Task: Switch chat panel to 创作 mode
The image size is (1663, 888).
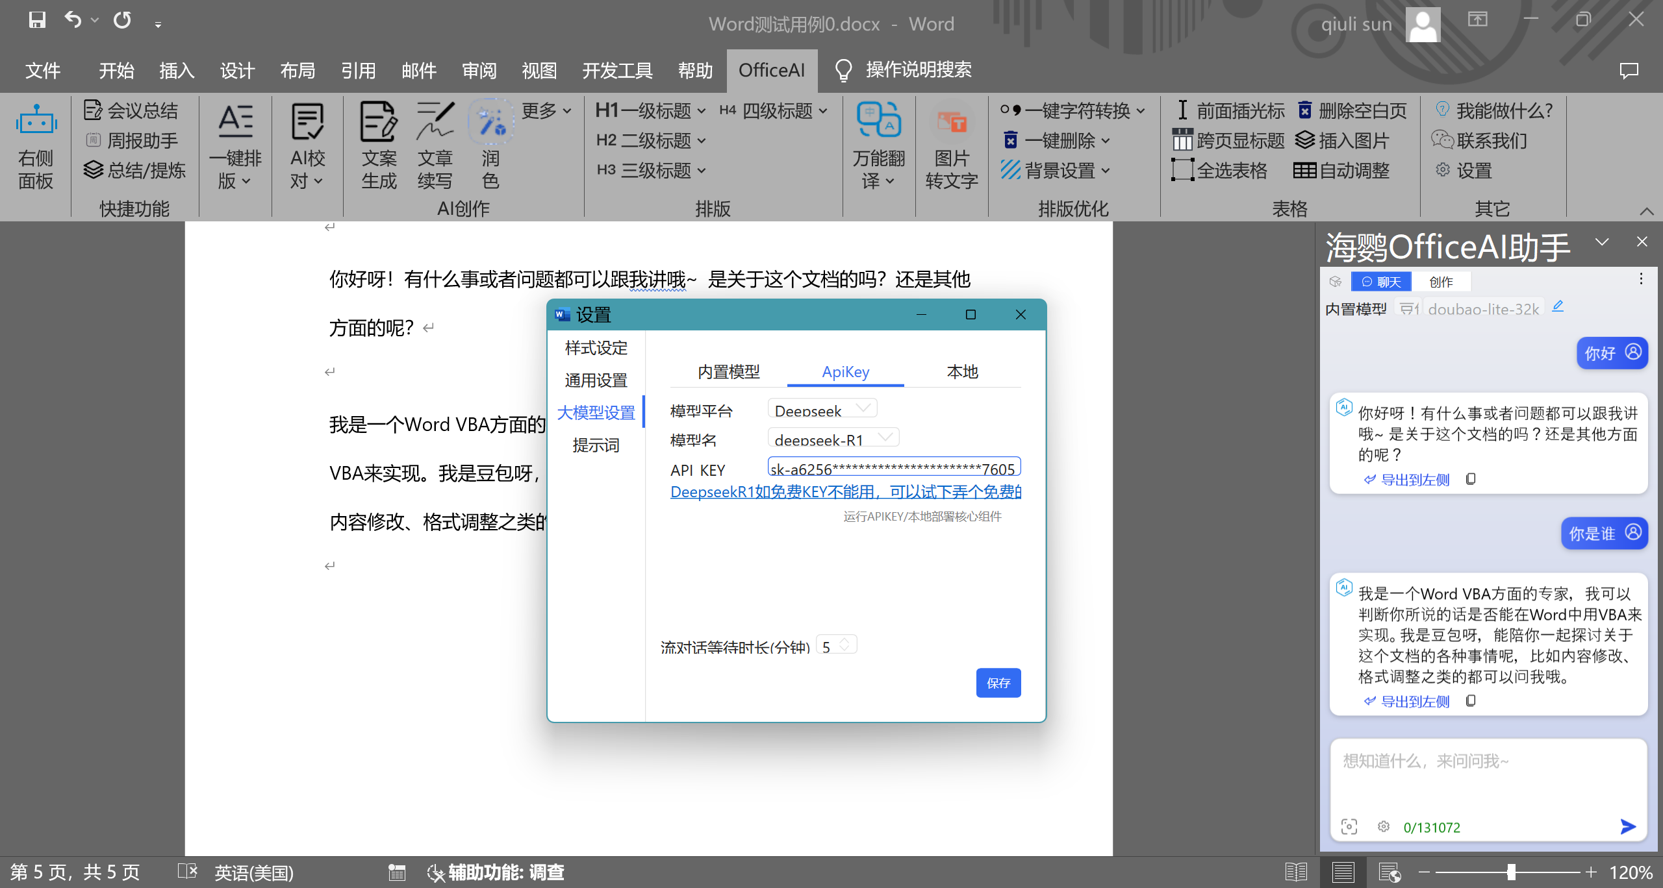Action: (x=1441, y=282)
